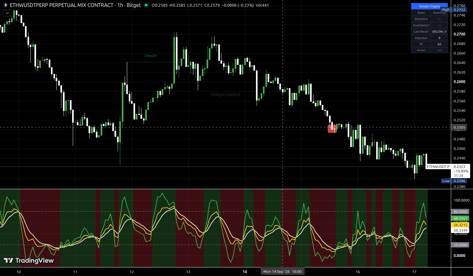473x276 pixels.
Task: Click the ETHWUSDT.P last price label
Action: [x=438, y=167]
